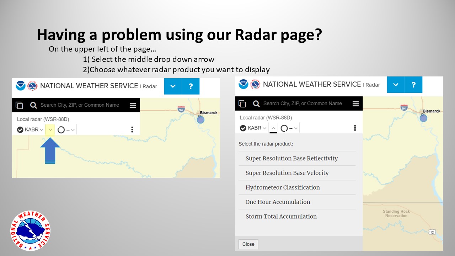The width and height of the screenshot is (455, 256).
Task: Click the NOAA logo in the blue-arrow screenshot
Action: point(21,86)
